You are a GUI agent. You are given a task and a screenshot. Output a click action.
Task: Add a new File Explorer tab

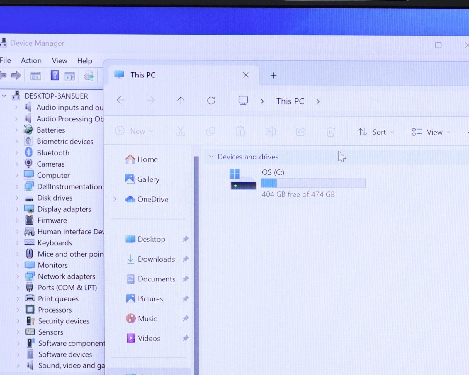[273, 75]
